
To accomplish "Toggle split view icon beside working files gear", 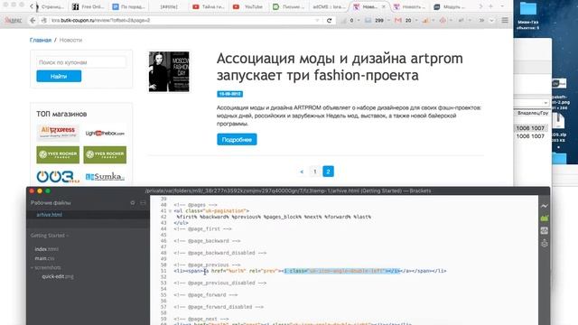I will point(143,202).
